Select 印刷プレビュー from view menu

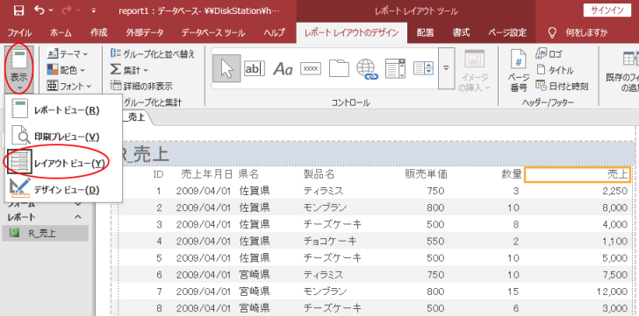63,137
